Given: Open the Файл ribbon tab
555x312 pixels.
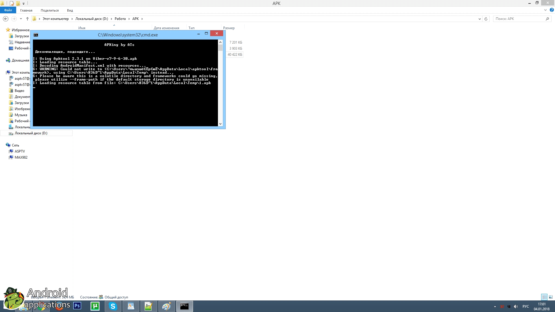Looking at the screenshot, I should coord(8,10).
